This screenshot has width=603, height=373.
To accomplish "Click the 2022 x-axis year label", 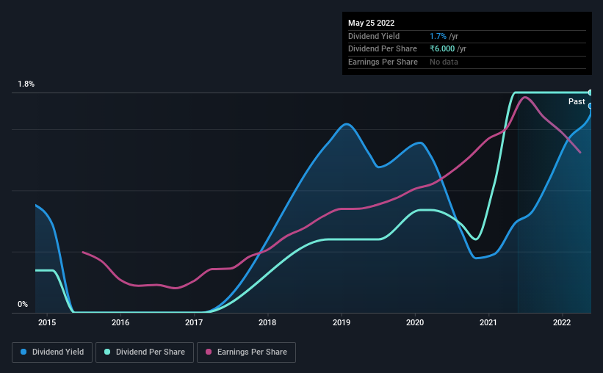I will point(562,322).
